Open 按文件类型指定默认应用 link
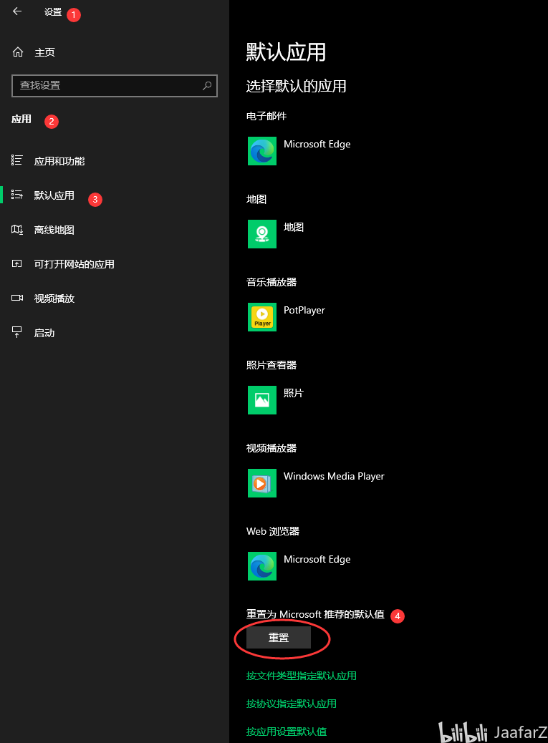This screenshot has height=743, width=548. click(302, 676)
